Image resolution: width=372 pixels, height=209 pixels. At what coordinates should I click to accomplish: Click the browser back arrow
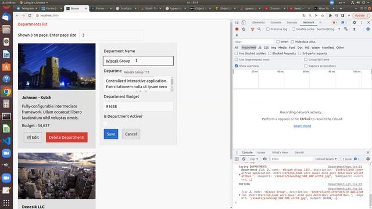click(17, 16)
